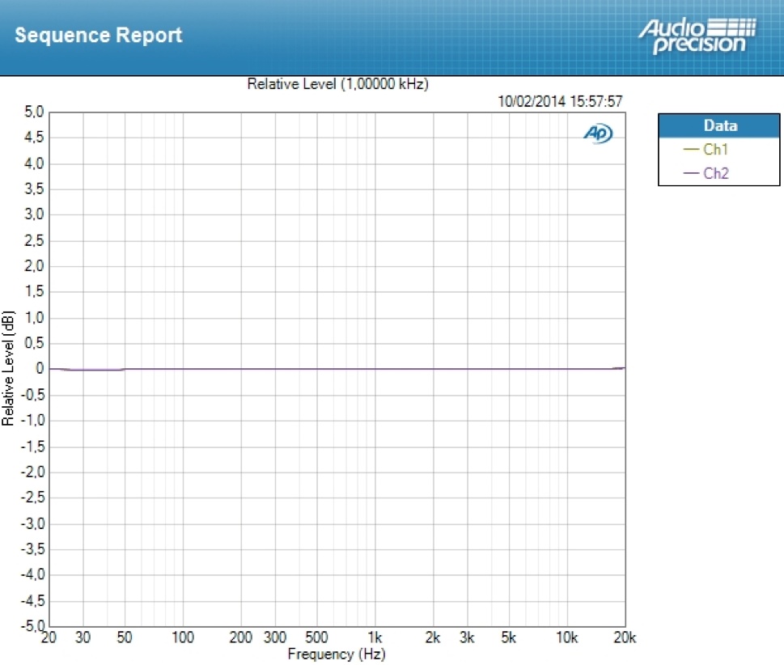Click the Frequency (Hz) axis label

point(337,654)
